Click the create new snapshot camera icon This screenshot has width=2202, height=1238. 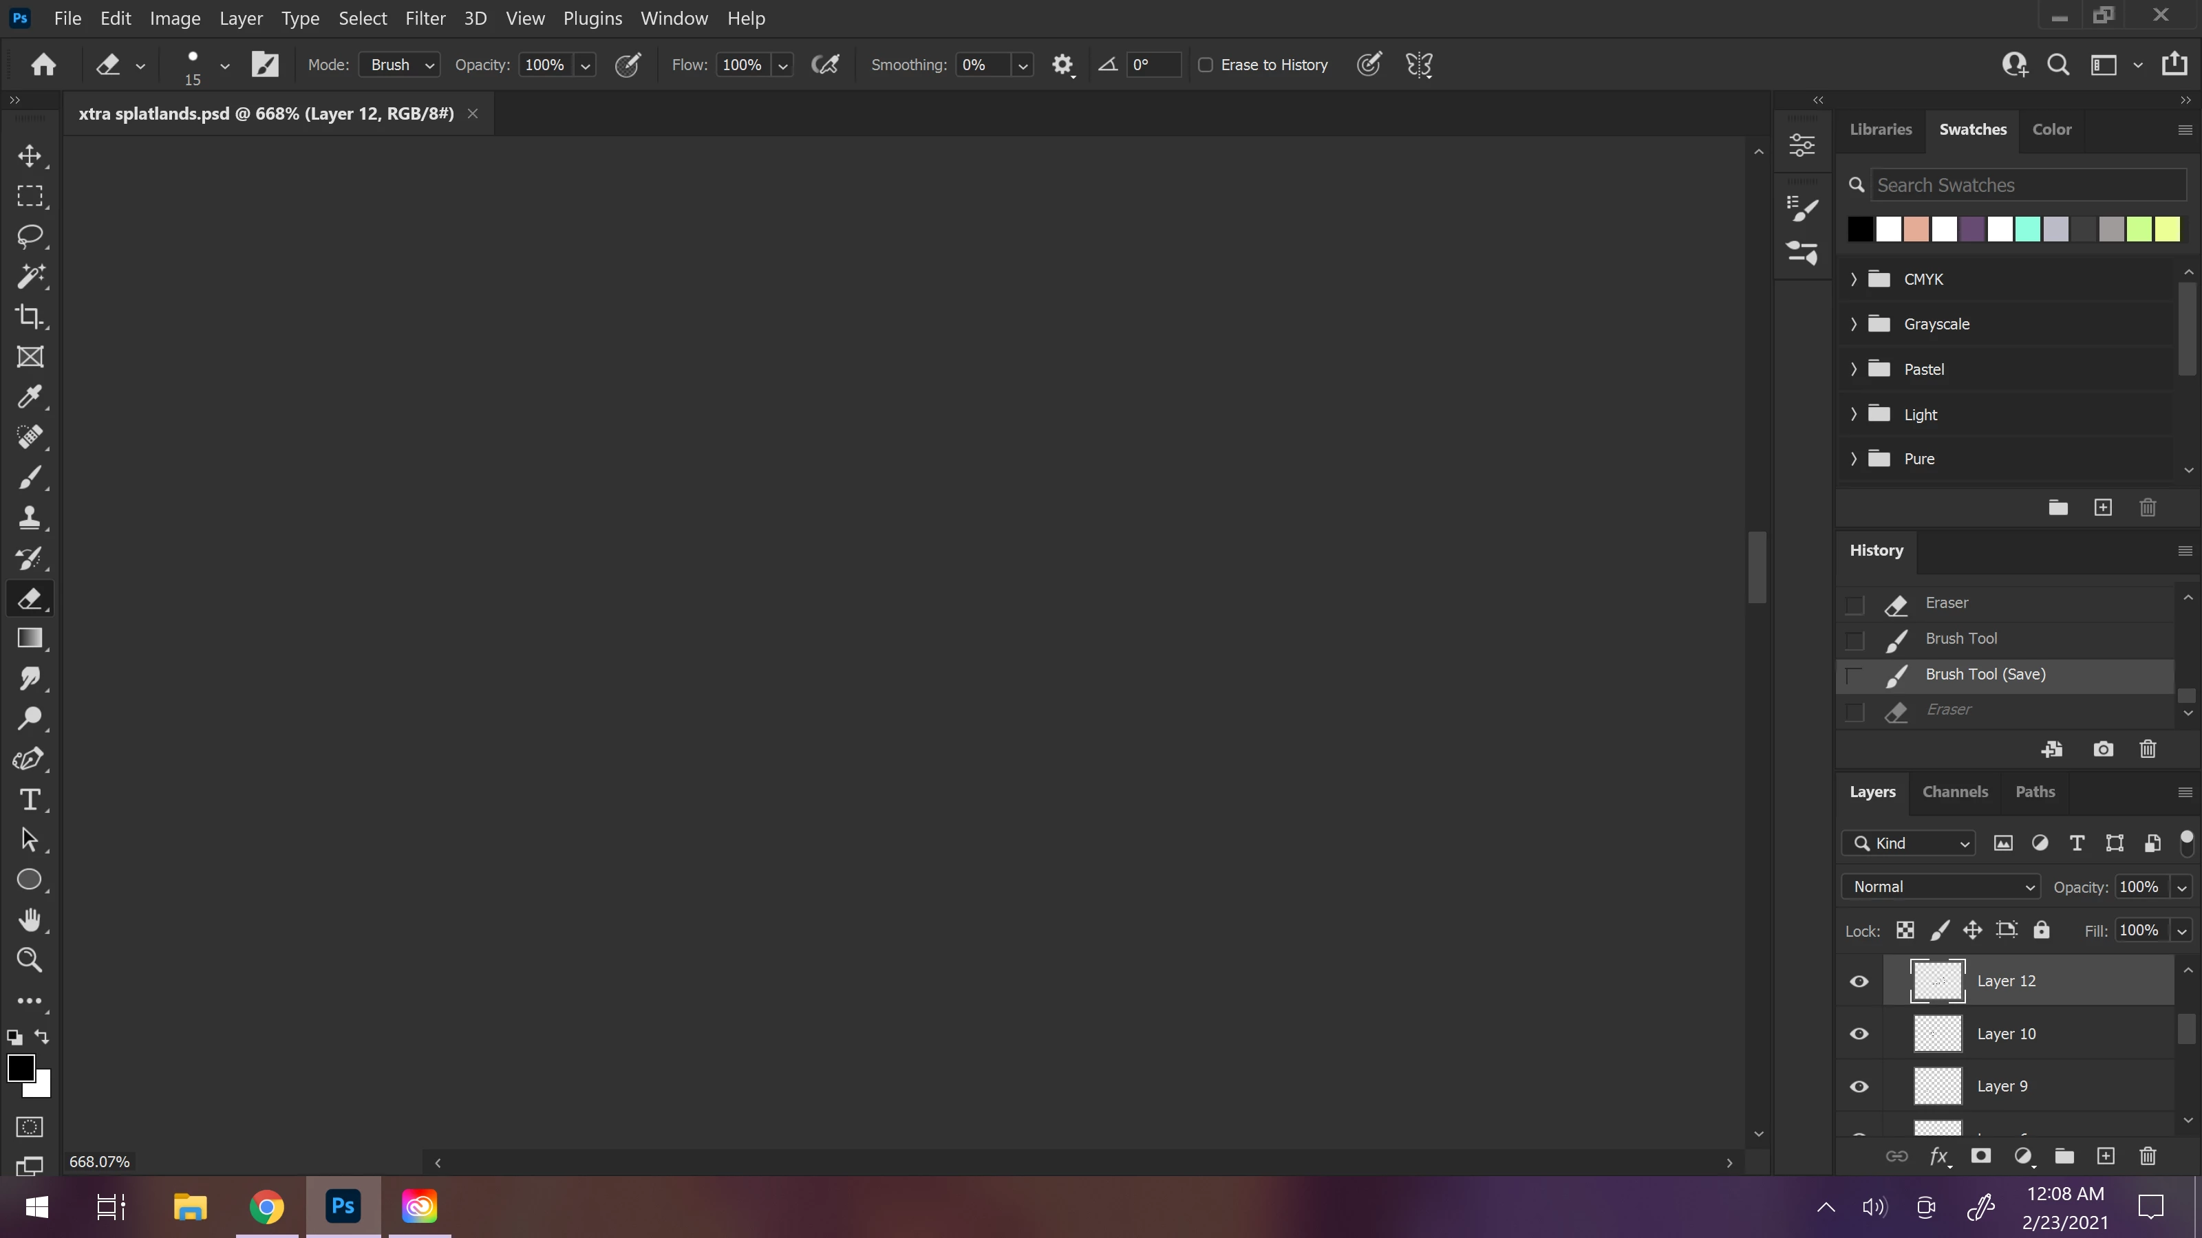point(2103,749)
